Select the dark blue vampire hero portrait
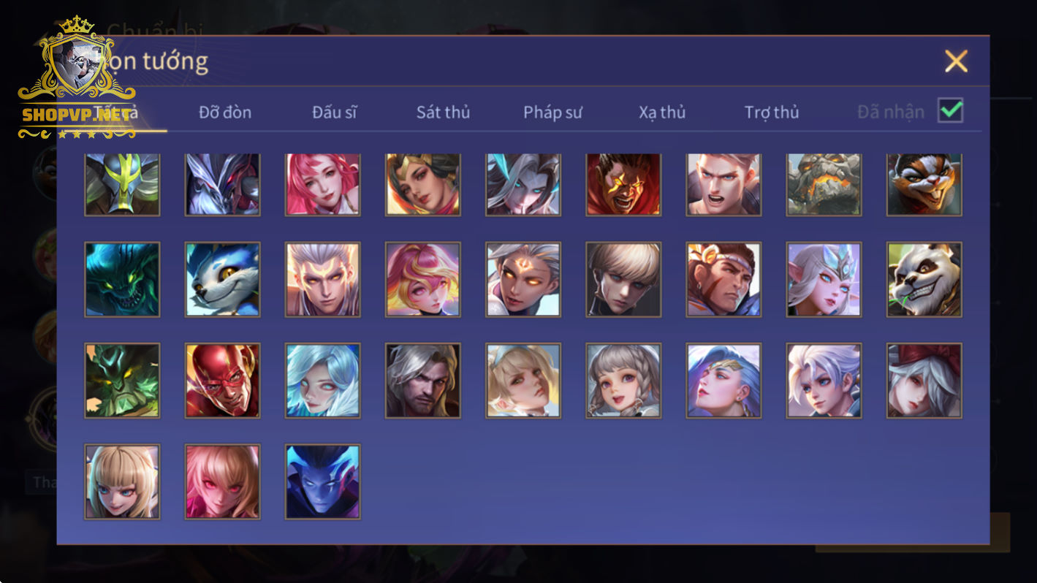Image resolution: width=1037 pixels, height=583 pixels. click(323, 481)
